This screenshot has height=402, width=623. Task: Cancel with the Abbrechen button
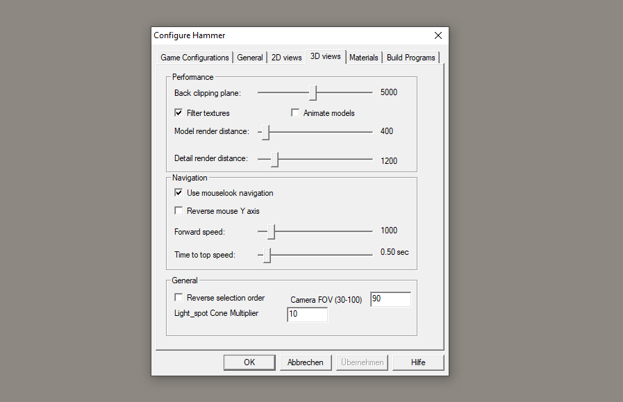click(x=306, y=362)
